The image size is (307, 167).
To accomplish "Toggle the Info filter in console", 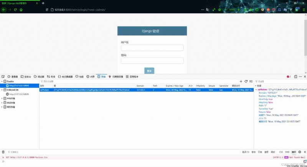I will coord(266,152).
